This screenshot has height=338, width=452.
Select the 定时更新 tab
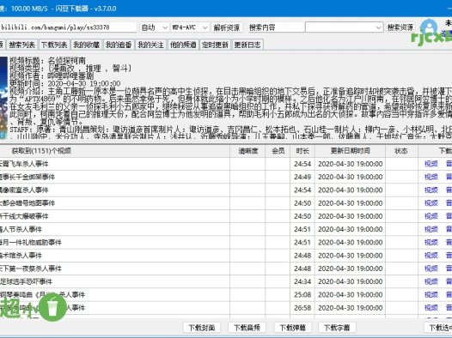click(x=215, y=45)
